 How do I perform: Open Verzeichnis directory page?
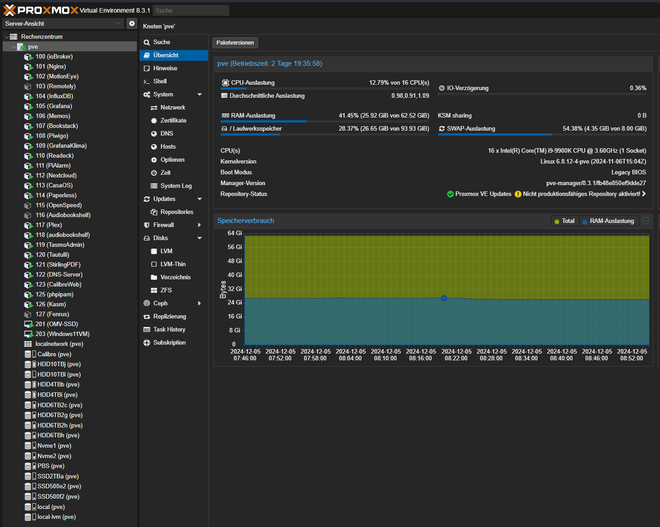(x=174, y=277)
